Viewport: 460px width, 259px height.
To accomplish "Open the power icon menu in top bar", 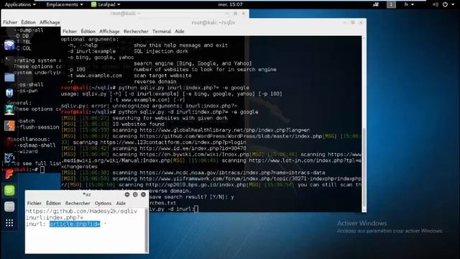I will (x=446, y=4).
